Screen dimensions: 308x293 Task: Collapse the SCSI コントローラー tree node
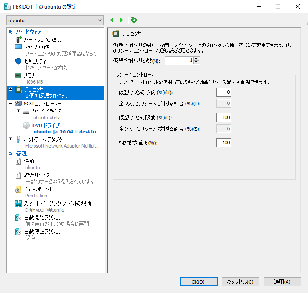pyautogui.click(x=11, y=103)
